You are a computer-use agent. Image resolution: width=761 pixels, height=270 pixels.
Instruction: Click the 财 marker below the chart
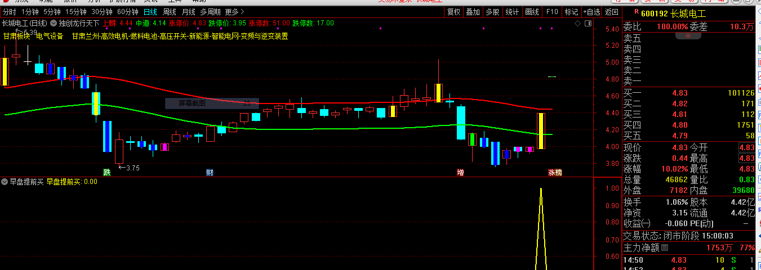[x=210, y=172]
